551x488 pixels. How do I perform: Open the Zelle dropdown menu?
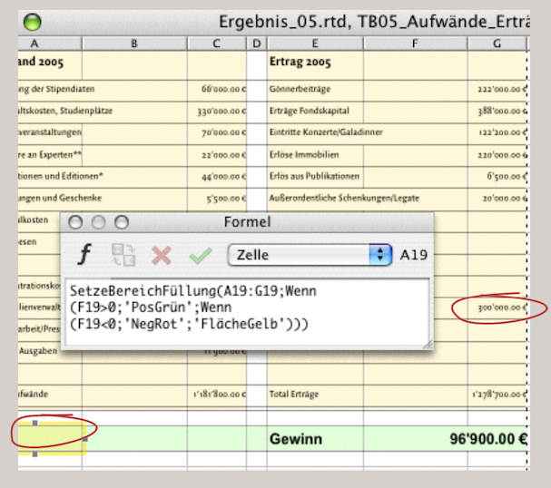309,255
